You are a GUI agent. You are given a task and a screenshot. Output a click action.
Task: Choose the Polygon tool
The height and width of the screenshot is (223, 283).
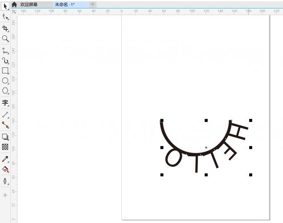5,91
